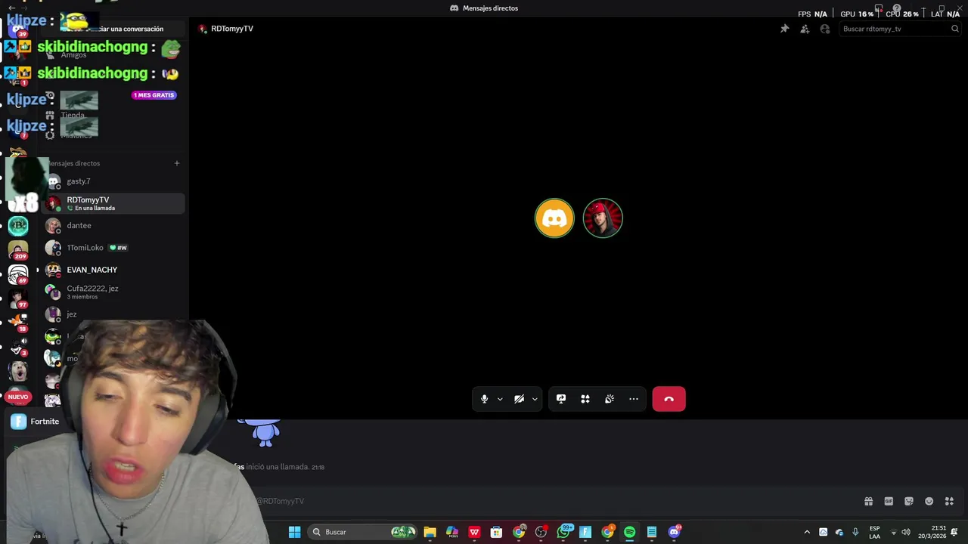Mute the microphone in the call controls

click(485, 399)
